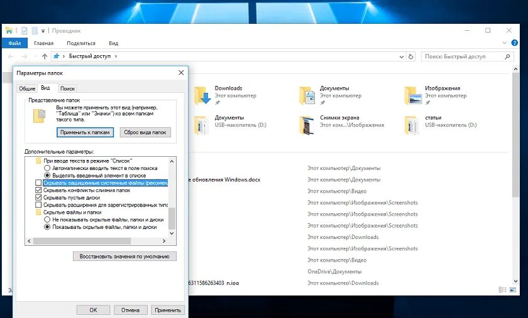The image size is (528, 318).
Task: Close the Параметры папок dialog
Action: click(x=181, y=73)
